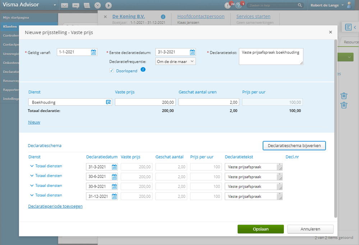This screenshot has height=245, width=359.
Task: Open the chat messages icon in top bar
Action: (x=75, y=5)
